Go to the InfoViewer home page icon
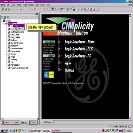The height and width of the screenshot is (133, 133). [x=91, y=9]
